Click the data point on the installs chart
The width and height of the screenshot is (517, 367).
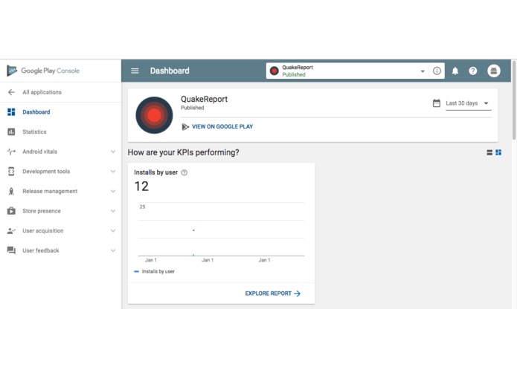coord(193,230)
